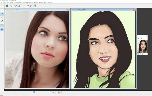Open the Examples menu

(50, 3)
